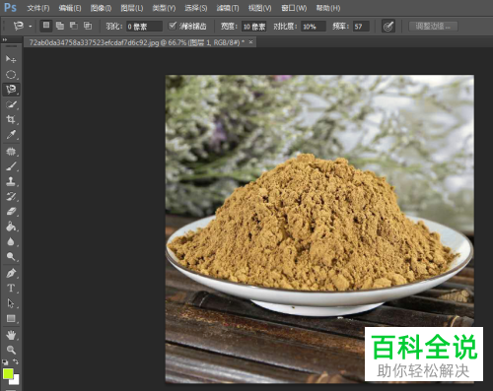Select the Hand tool
Viewport: 493px width, 391px height.
point(11,335)
